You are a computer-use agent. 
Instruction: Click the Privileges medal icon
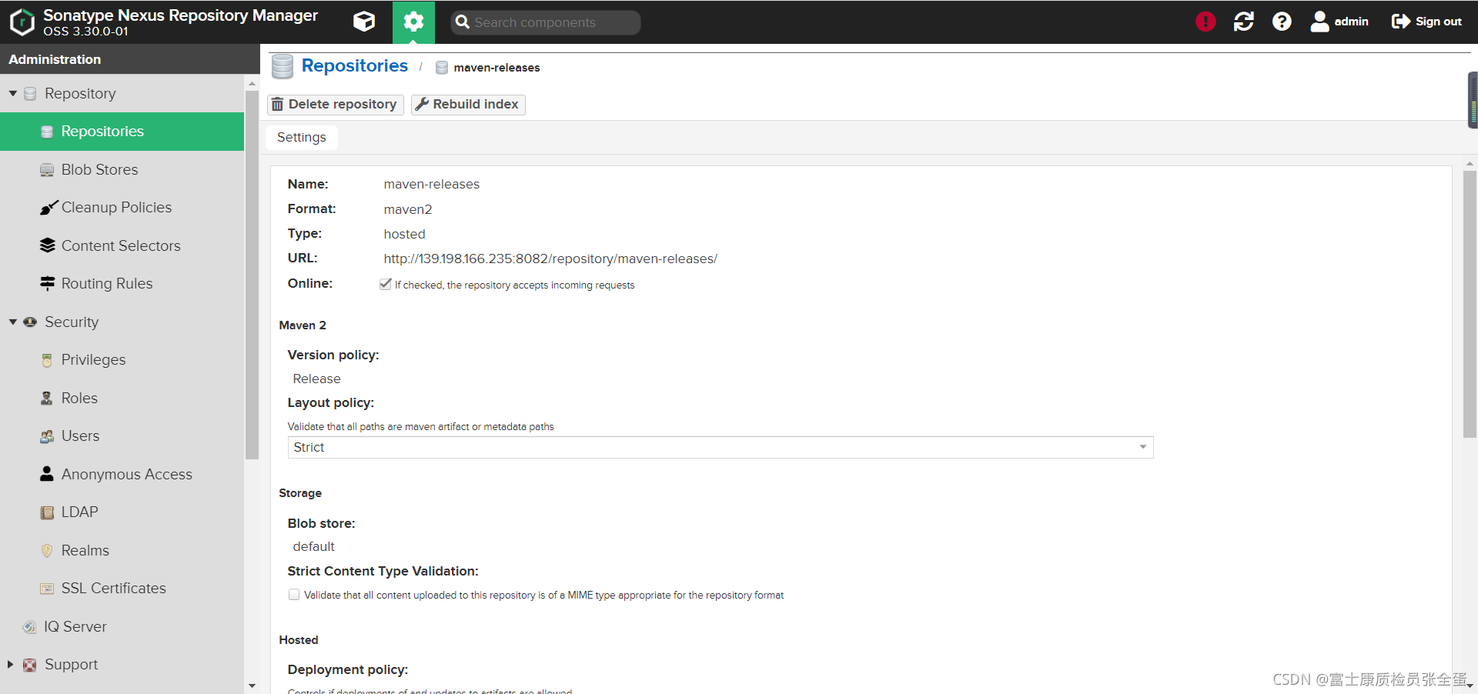[47, 360]
